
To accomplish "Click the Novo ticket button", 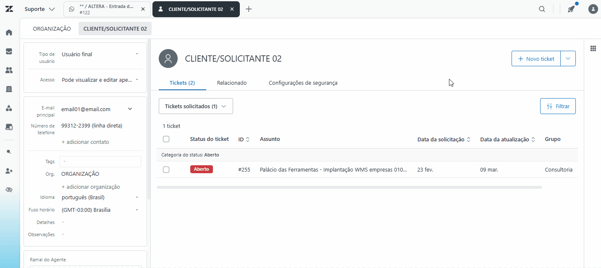I will pyautogui.click(x=536, y=59).
